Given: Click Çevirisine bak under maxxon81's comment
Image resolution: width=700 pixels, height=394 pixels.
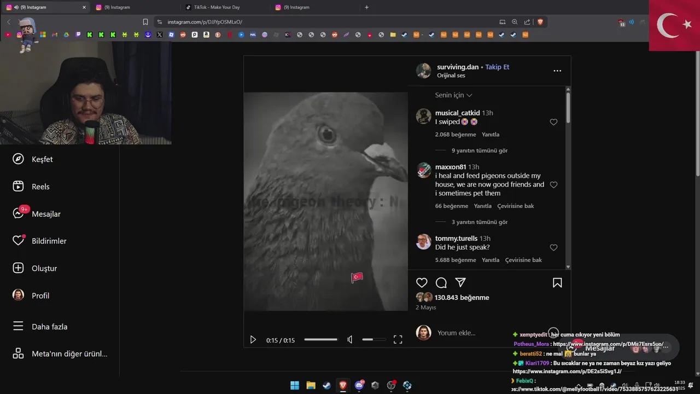Looking at the screenshot, I should click(516, 206).
